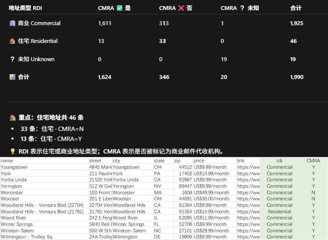
Task: Click the question mark icon beside 未知 Unknown
Action: click(13, 59)
